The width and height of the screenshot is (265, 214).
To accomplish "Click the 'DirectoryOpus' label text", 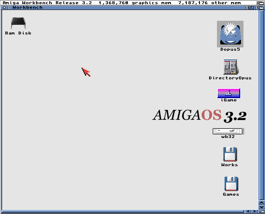I will pyautogui.click(x=230, y=78).
